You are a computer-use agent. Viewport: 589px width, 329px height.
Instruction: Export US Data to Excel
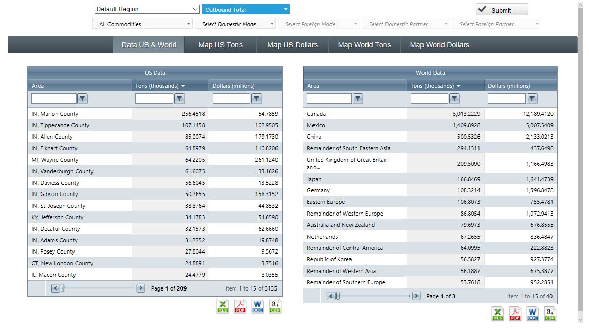coord(223,306)
